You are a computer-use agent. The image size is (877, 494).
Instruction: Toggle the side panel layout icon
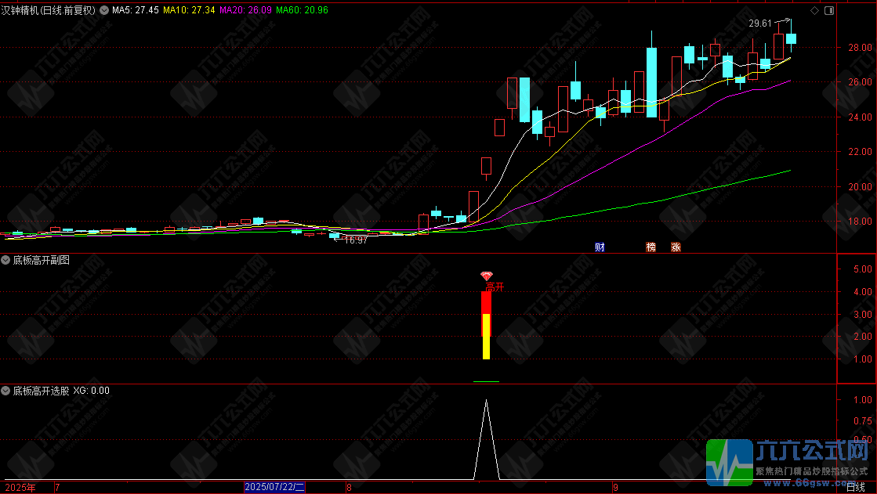(829, 11)
